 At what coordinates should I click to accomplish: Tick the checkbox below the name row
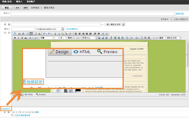pos(12,115)
